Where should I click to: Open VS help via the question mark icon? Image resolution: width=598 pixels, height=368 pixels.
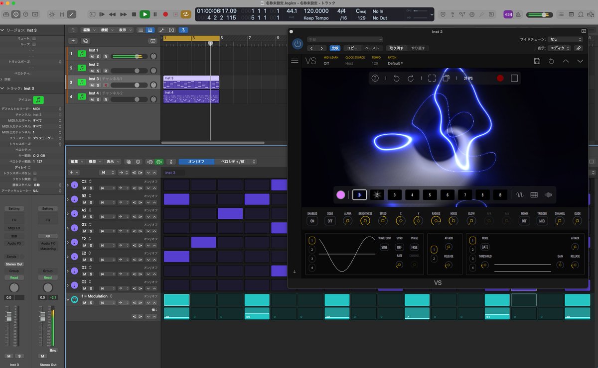pos(375,78)
